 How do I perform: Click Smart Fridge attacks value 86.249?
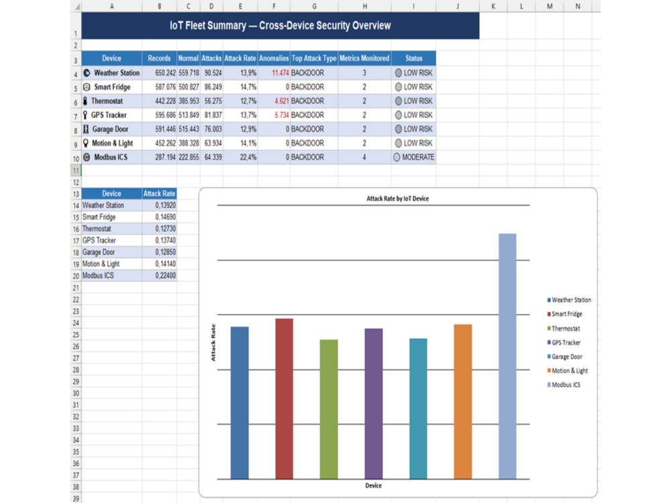coord(211,87)
